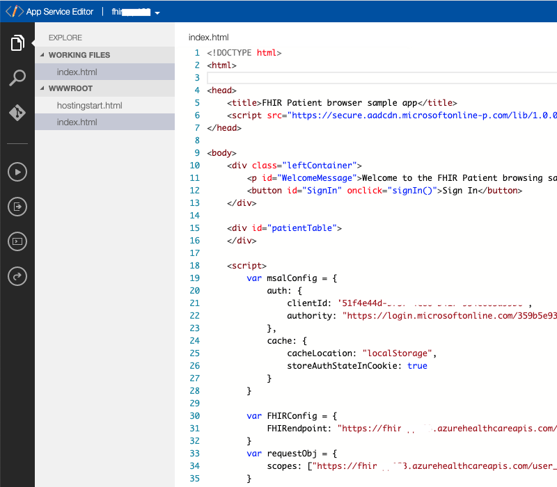Open the Git source control icon
The height and width of the screenshot is (487, 557).
point(17,113)
